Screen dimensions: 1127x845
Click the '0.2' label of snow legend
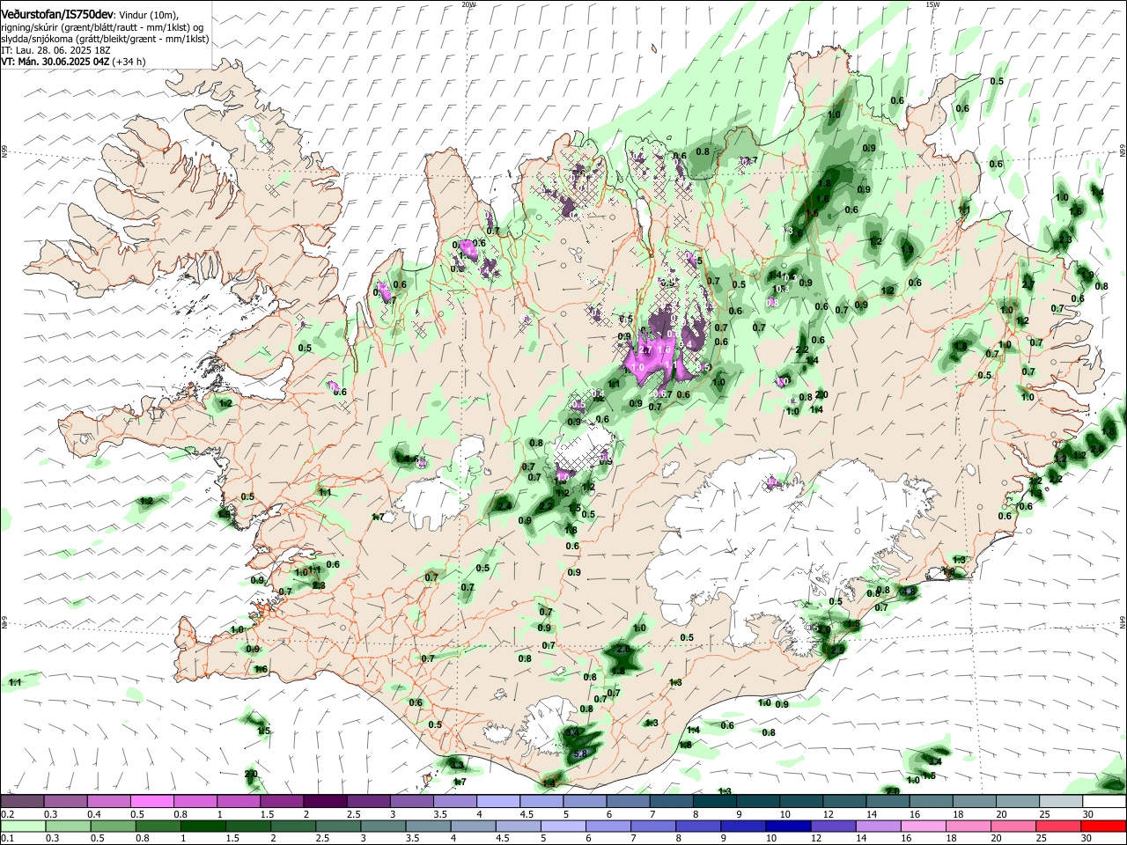[x=8, y=814]
